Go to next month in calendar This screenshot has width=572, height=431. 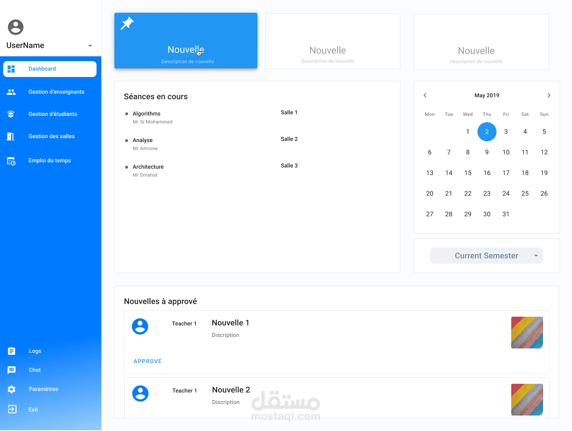pyautogui.click(x=549, y=95)
